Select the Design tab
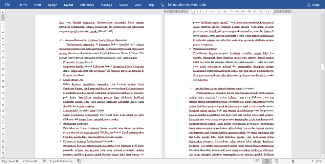Screen dimensions: 325x164 point(52,4)
